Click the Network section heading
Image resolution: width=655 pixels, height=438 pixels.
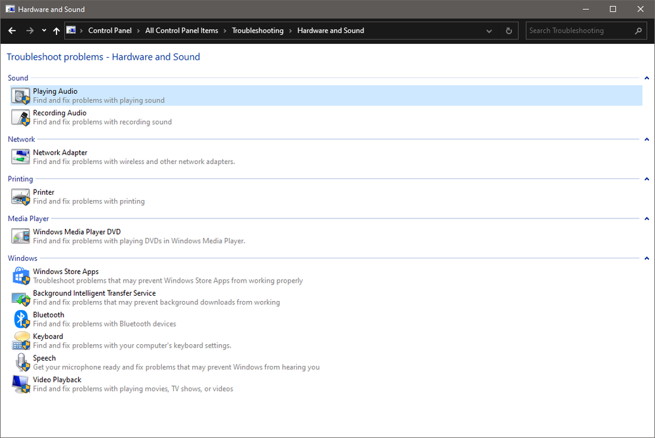pos(21,139)
